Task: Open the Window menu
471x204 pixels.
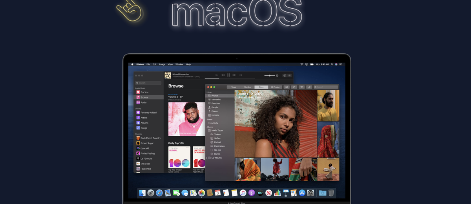Action: 179,64
